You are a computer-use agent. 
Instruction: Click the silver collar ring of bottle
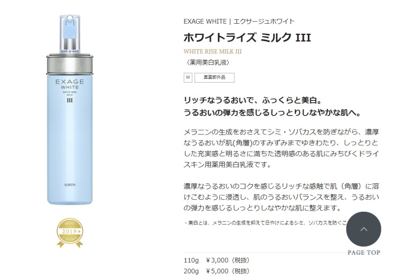(70, 65)
